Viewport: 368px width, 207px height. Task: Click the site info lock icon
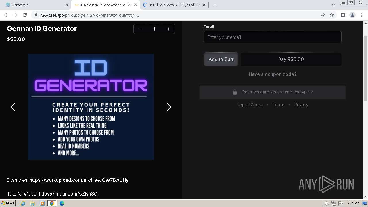click(x=36, y=15)
